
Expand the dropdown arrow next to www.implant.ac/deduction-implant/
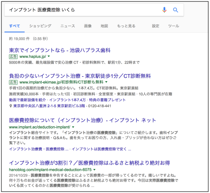(x=73, y=127)
